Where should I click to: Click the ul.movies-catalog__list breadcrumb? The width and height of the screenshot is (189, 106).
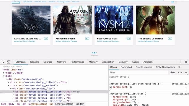[x=40, y=104]
